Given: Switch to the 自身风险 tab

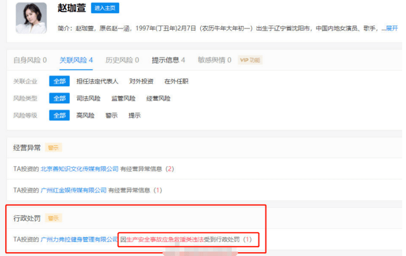Looking at the screenshot, I should click(x=30, y=60).
